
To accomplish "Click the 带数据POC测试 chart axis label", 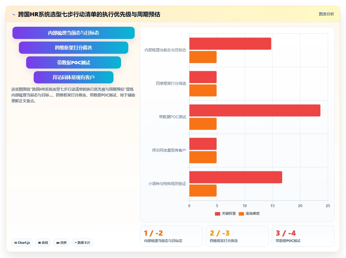I will click(x=172, y=117).
